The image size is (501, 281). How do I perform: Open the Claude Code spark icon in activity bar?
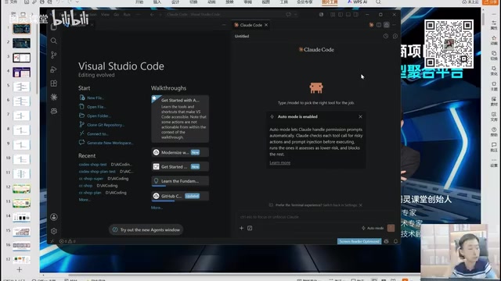pos(54,97)
